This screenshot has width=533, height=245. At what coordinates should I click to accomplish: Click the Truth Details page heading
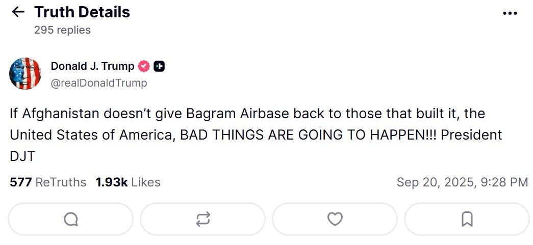pyautogui.click(x=82, y=12)
